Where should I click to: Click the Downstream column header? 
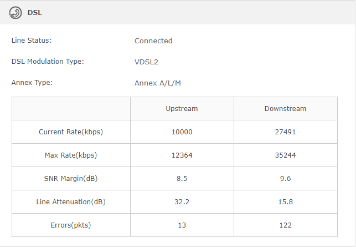[285, 108]
